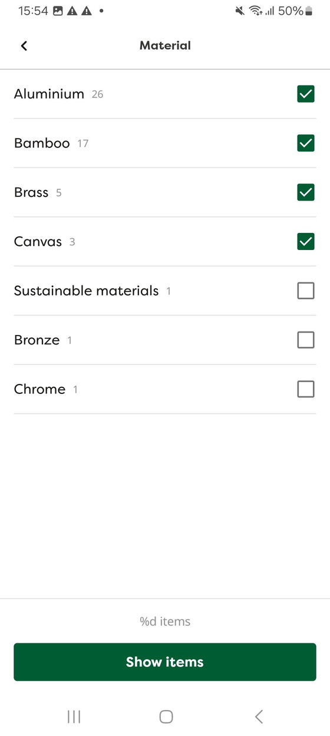The width and height of the screenshot is (330, 736).
Task: Tap the Android home button
Action: [166, 717]
